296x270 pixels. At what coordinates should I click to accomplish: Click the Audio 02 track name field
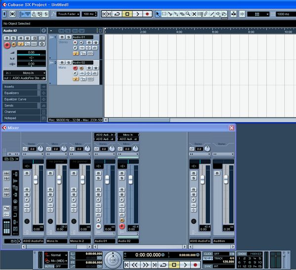point(83,62)
